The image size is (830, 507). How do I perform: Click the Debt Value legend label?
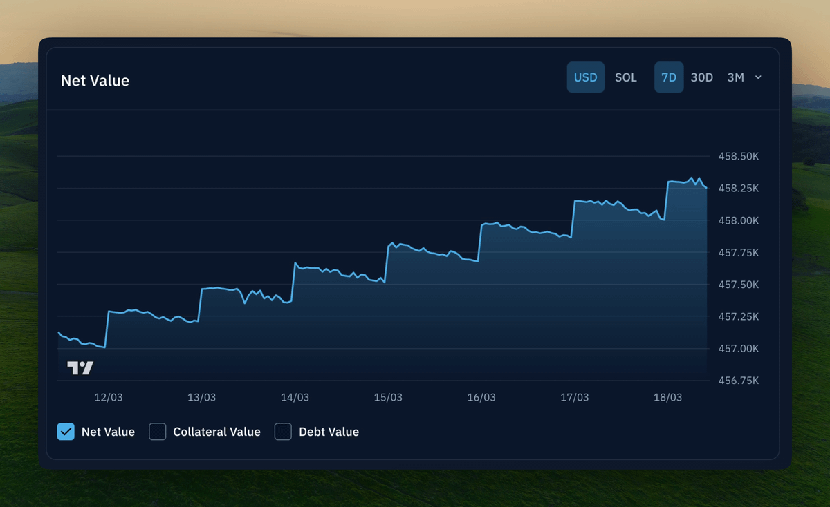(329, 432)
